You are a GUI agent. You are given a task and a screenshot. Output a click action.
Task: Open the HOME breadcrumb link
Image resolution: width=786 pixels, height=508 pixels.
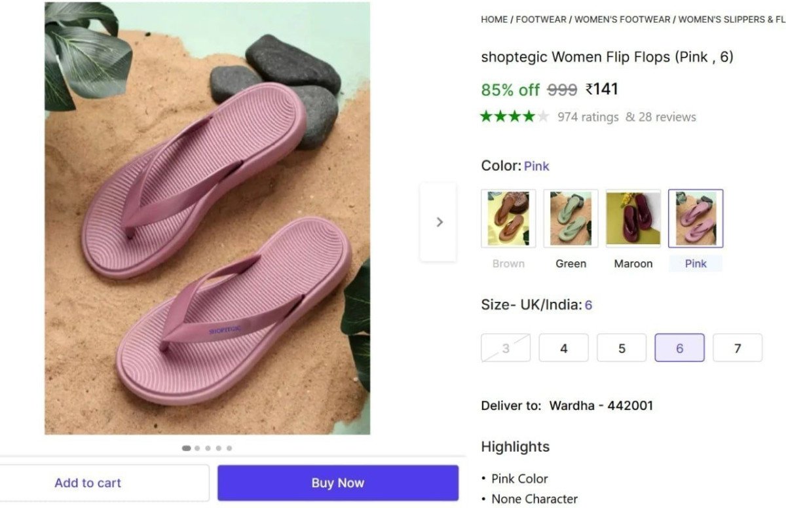tap(494, 19)
